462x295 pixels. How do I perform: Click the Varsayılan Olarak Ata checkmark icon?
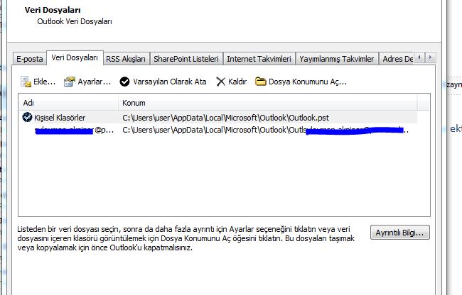click(124, 82)
